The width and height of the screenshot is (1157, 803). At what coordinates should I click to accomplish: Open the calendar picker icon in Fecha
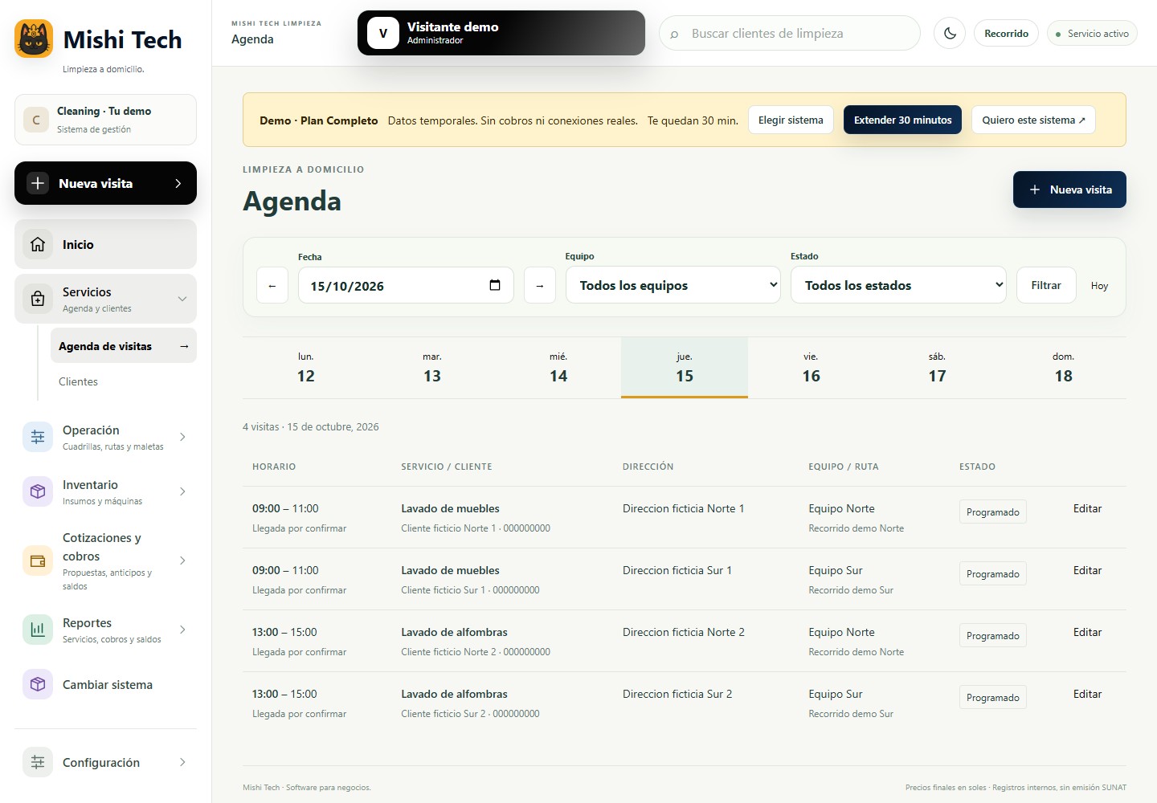coord(495,285)
